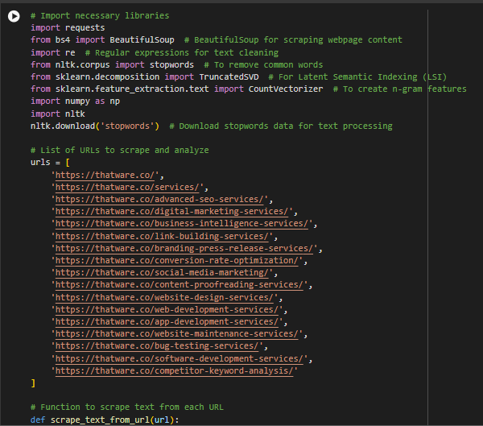The height and width of the screenshot is (426, 483).
Task: Click 'Download stopwords data for text processing' comment
Action: click(281, 126)
